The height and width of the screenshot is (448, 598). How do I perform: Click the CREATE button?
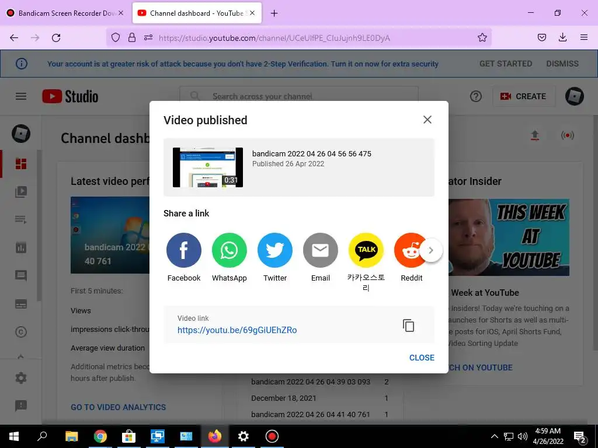click(x=523, y=96)
